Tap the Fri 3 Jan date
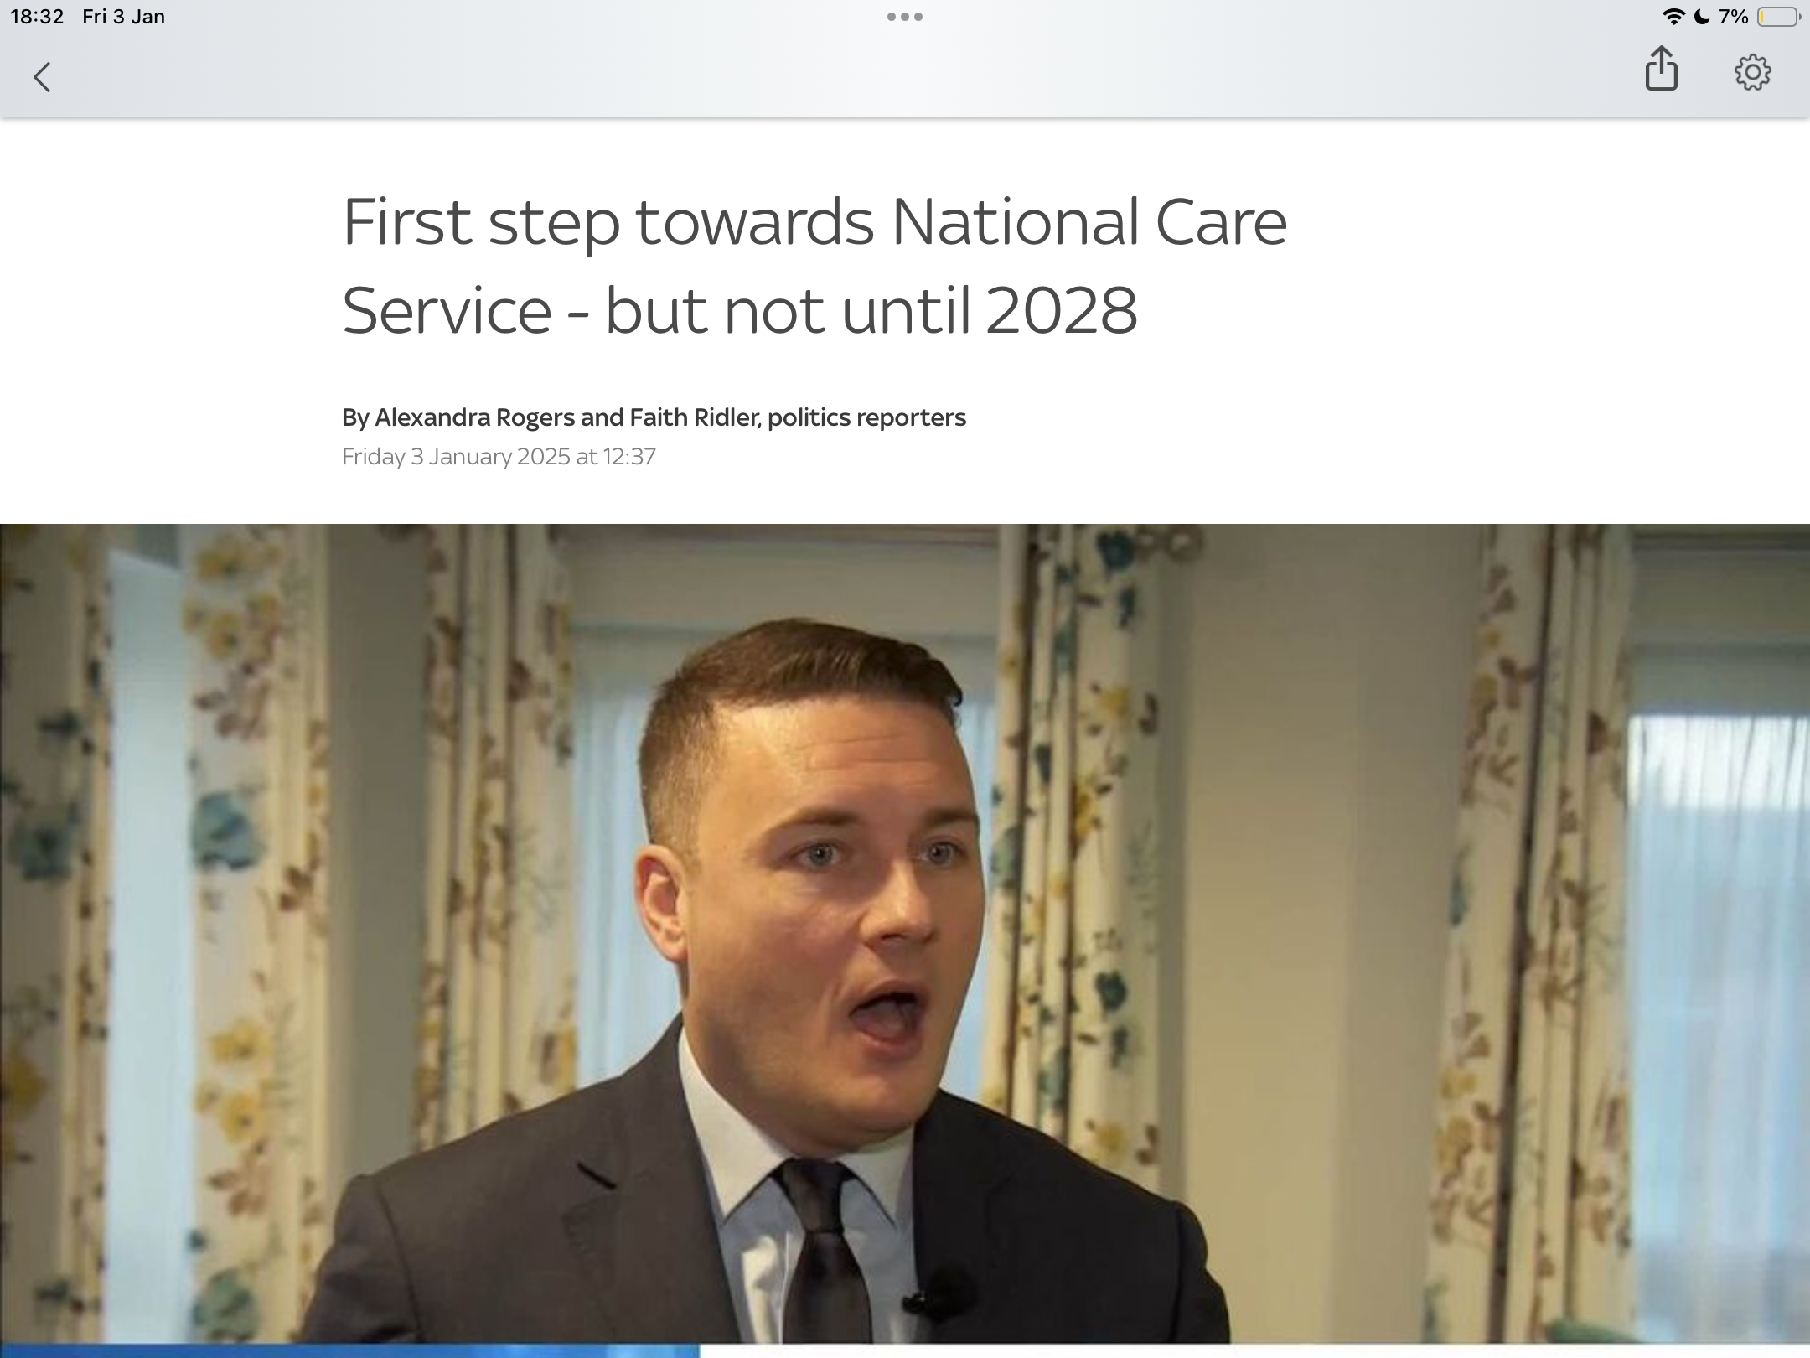 [123, 17]
